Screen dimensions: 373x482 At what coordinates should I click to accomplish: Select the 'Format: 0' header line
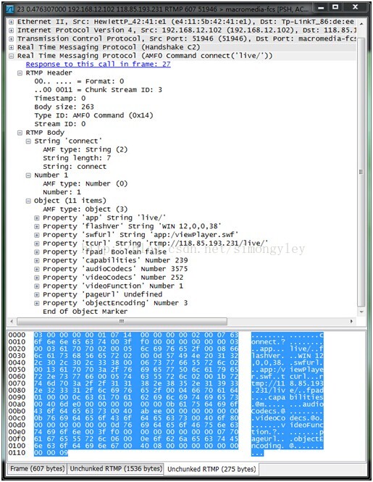(x=79, y=81)
